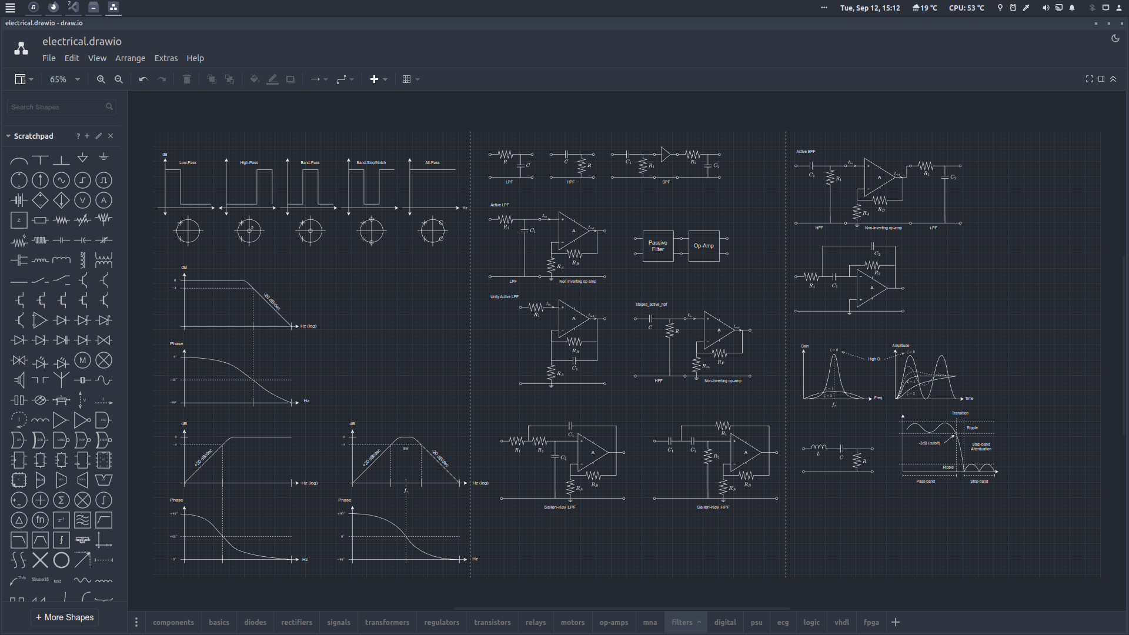Open the Connection arrow style dropdown
The width and height of the screenshot is (1129, 635).
click(x=319, y=79)
